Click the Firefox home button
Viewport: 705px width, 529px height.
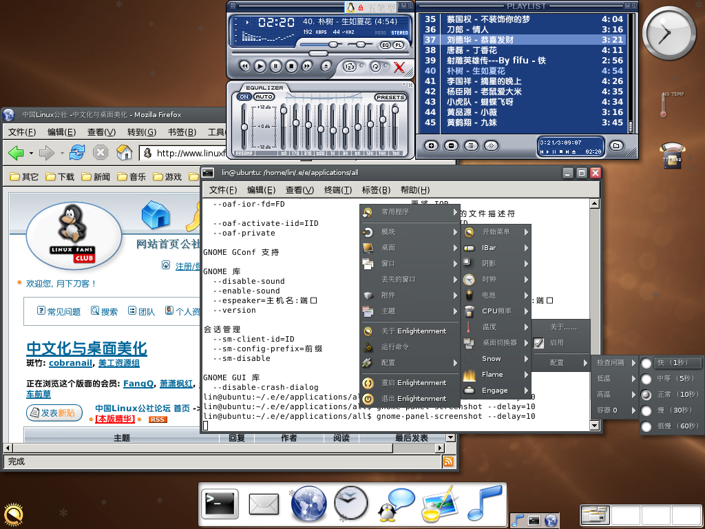pyautogui.click(x=124, y=153)
